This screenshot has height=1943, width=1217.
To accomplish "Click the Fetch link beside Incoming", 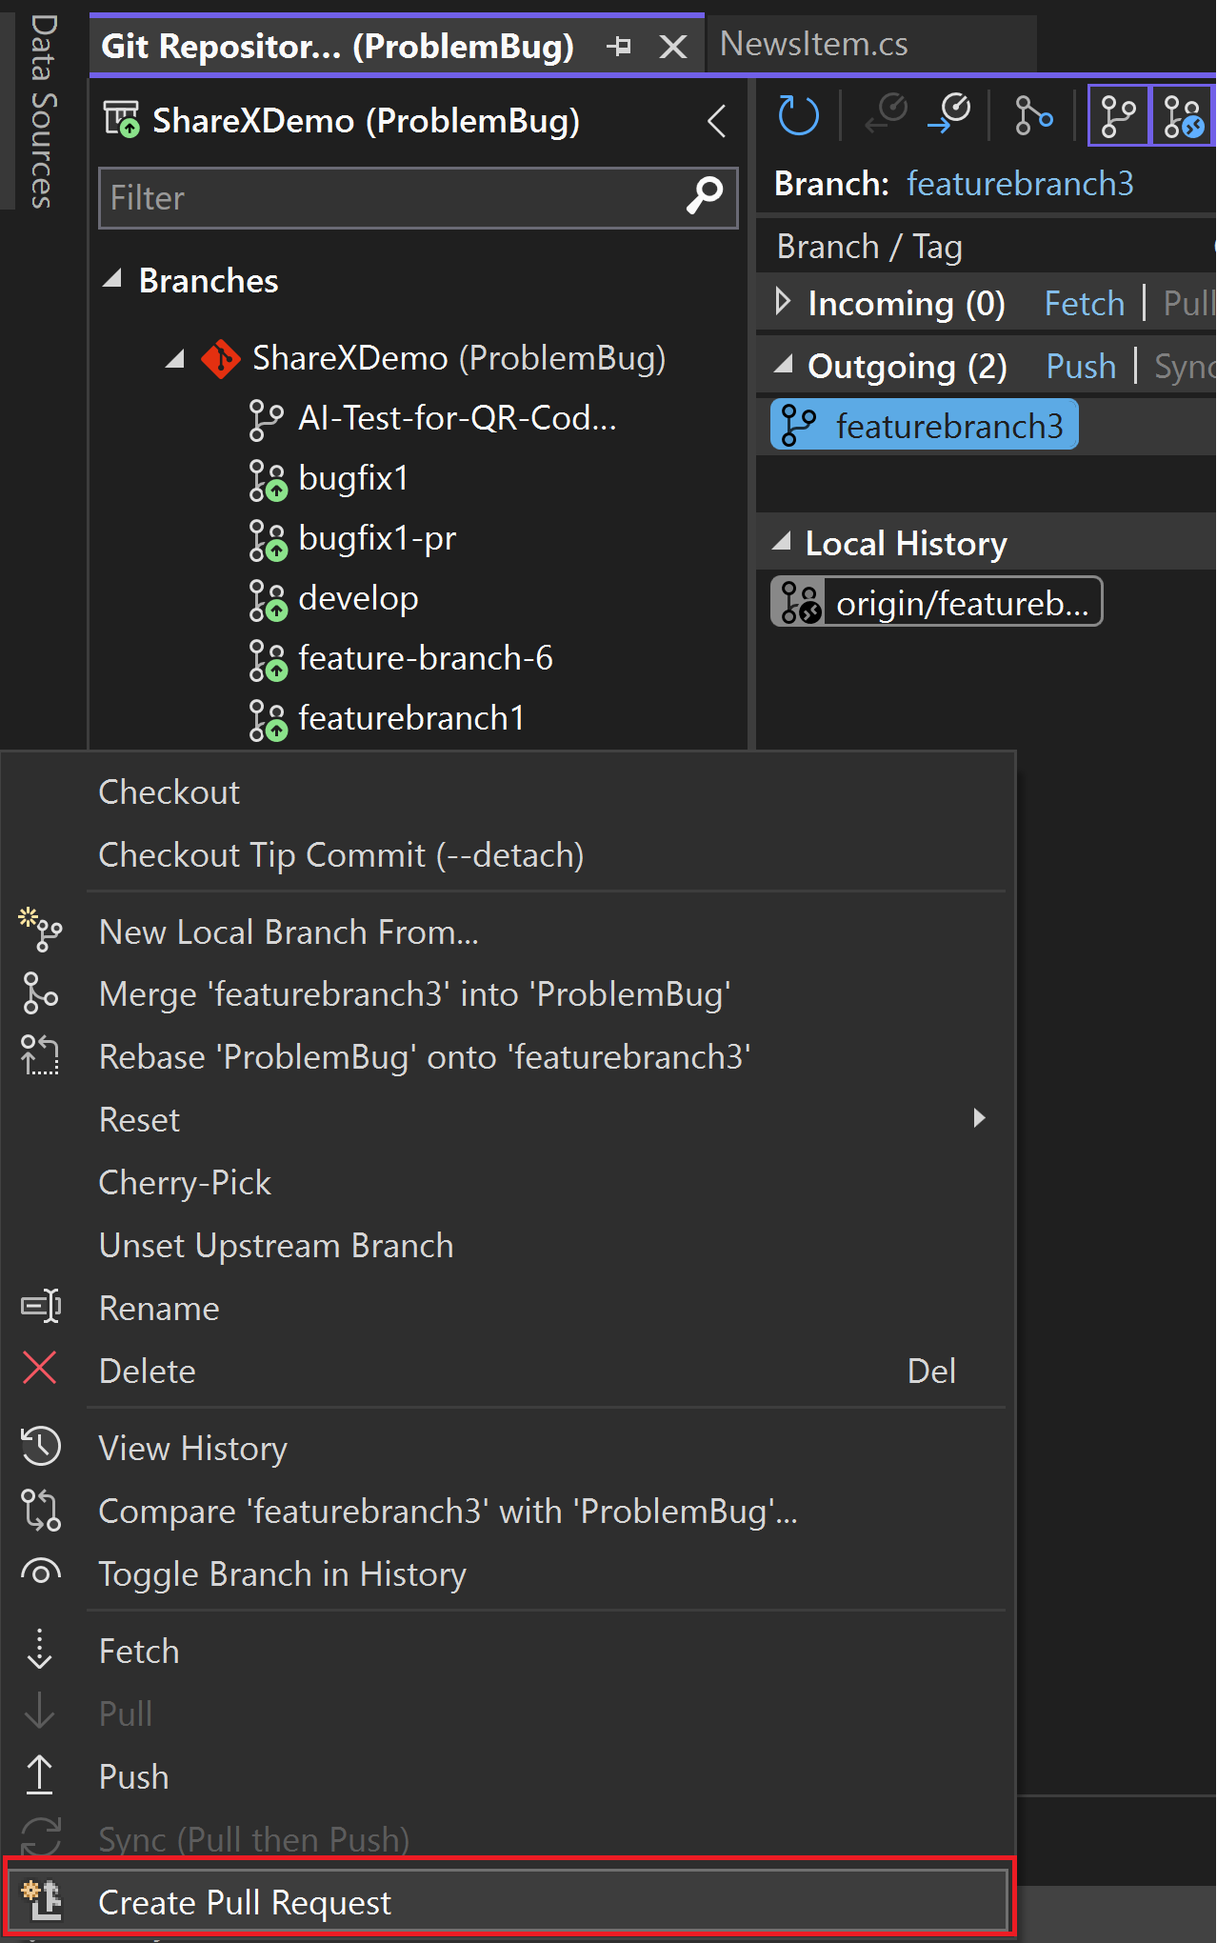I will click(1084, 304).
